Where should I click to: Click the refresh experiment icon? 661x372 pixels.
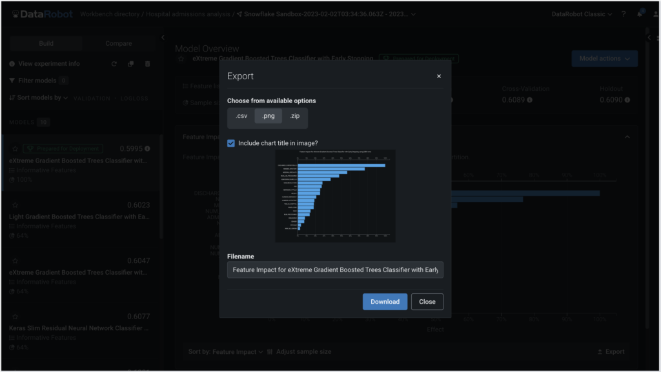point(114,64)
